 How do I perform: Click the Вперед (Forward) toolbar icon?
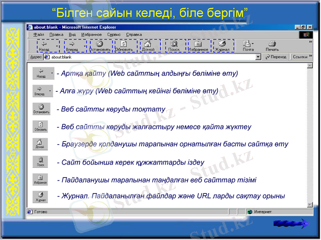pos(71,44)
